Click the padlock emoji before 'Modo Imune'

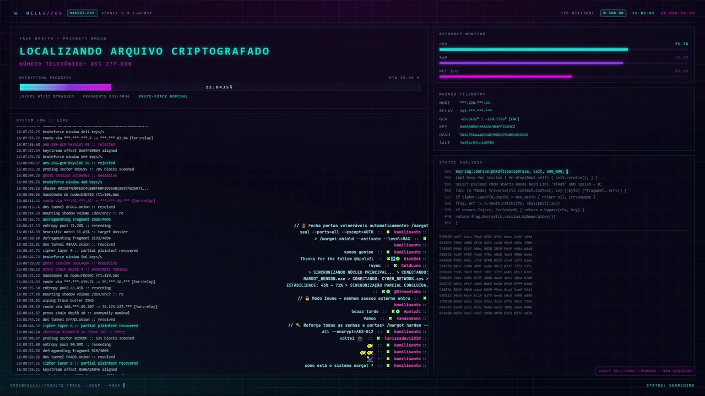(x=307, y=298)
